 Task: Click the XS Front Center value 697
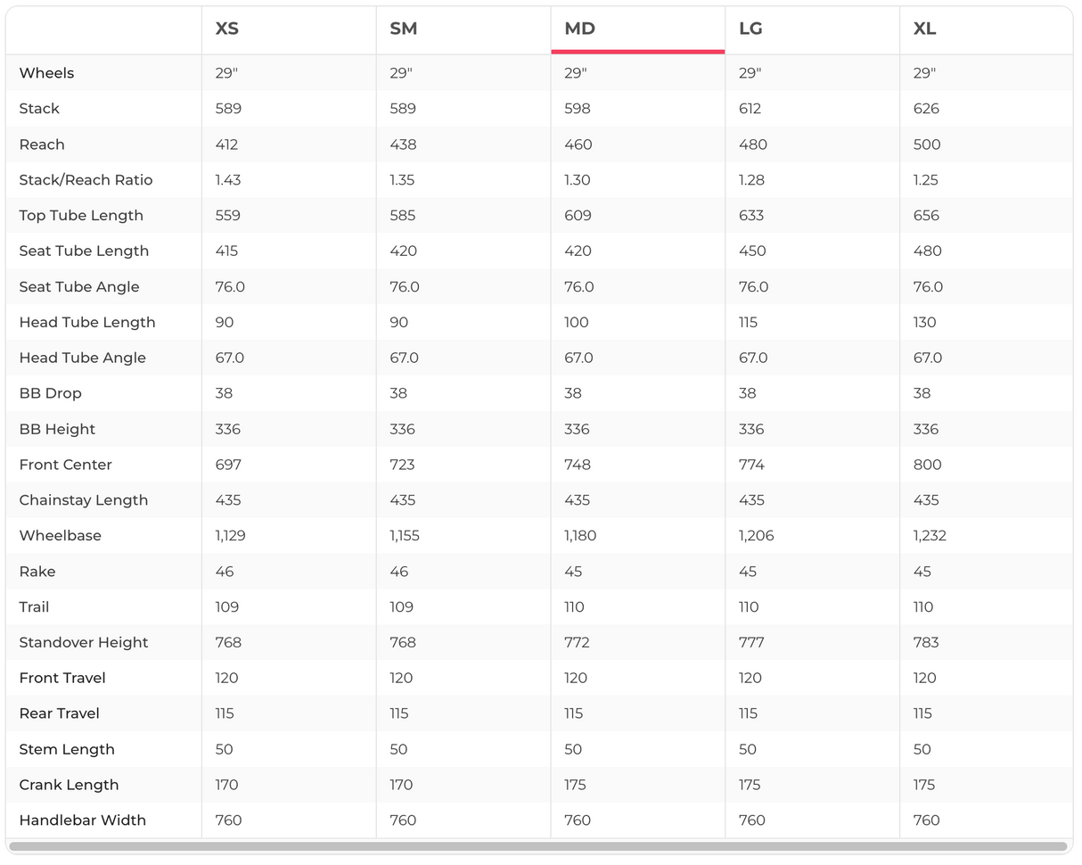click(x=228, y=465)
